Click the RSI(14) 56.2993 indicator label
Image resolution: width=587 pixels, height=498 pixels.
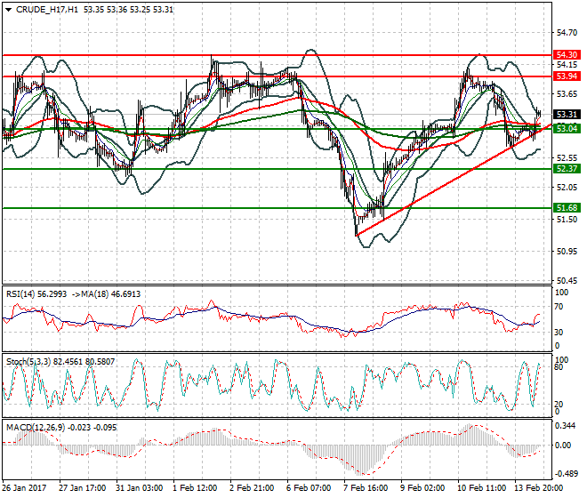36,294
